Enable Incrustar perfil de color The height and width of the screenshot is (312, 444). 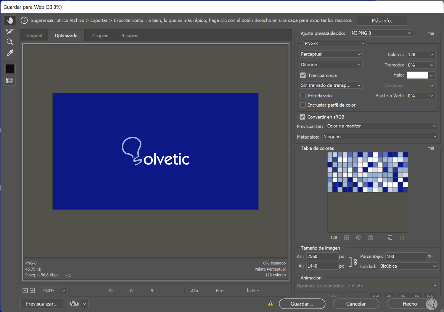303,105
